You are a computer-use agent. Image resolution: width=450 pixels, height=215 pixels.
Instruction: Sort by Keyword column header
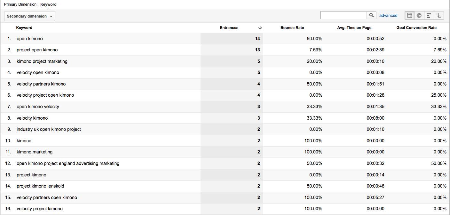click(24, 28)
